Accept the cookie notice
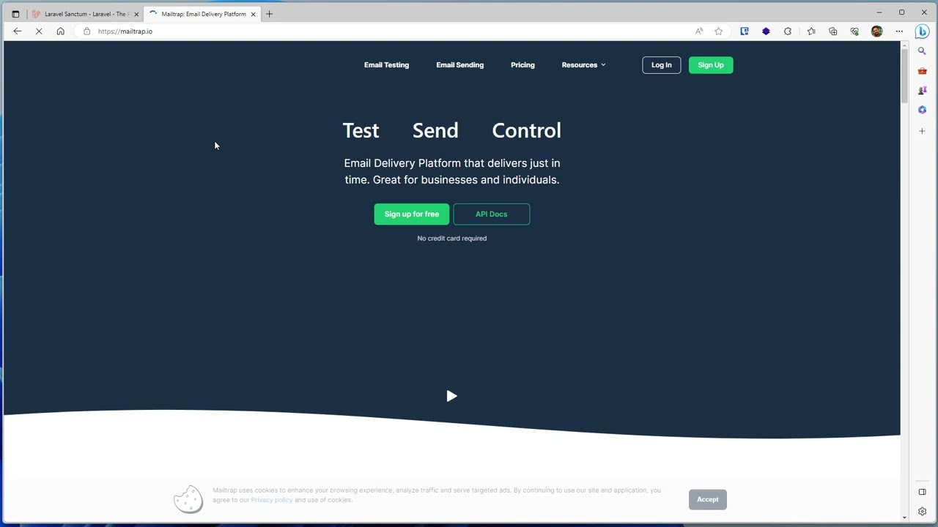 tap(708, 500)
